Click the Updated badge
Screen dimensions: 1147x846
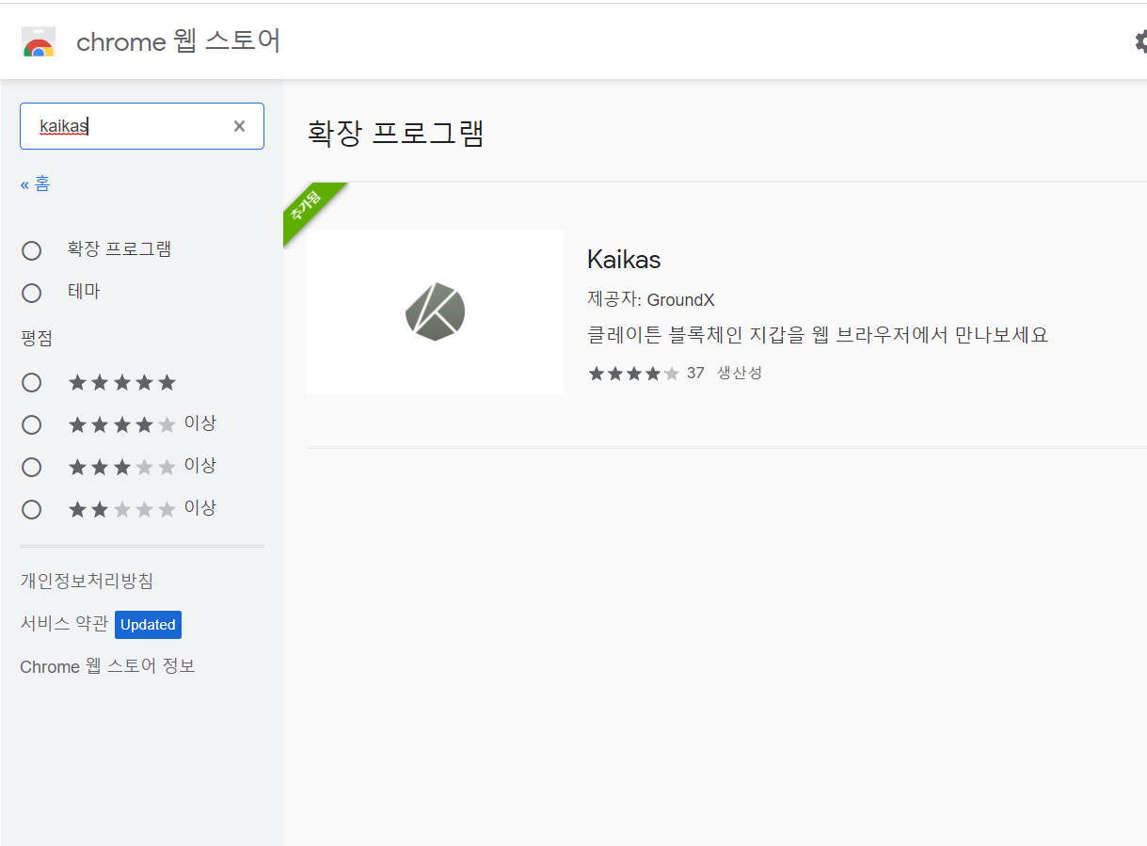click(148, 625)
